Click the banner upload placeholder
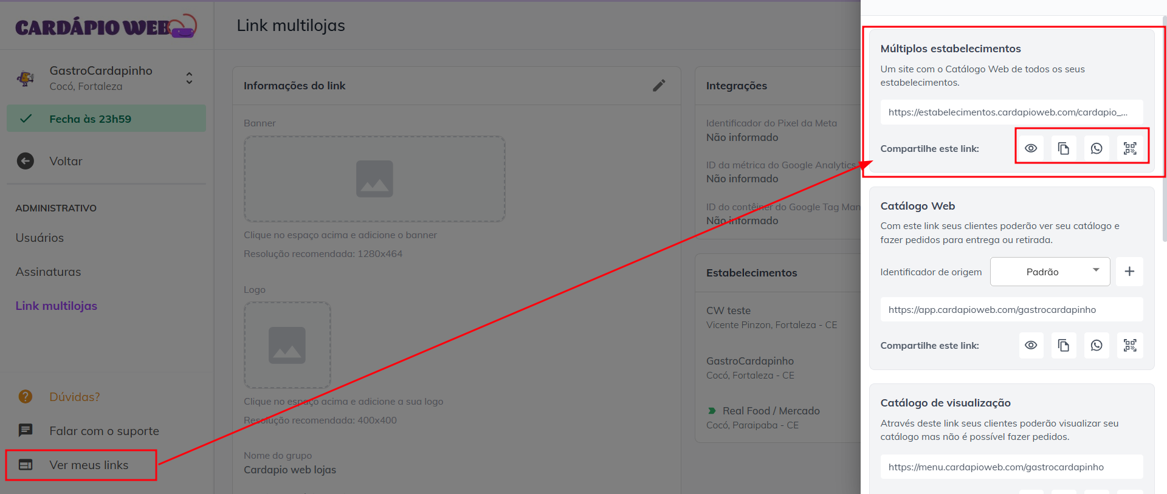1167x494 pixels. coord(374,179)
